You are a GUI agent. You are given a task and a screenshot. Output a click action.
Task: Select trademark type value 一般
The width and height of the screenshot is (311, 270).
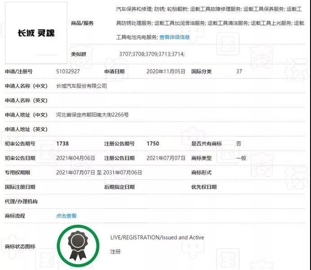pyautogui.click(x=241, y=158)
